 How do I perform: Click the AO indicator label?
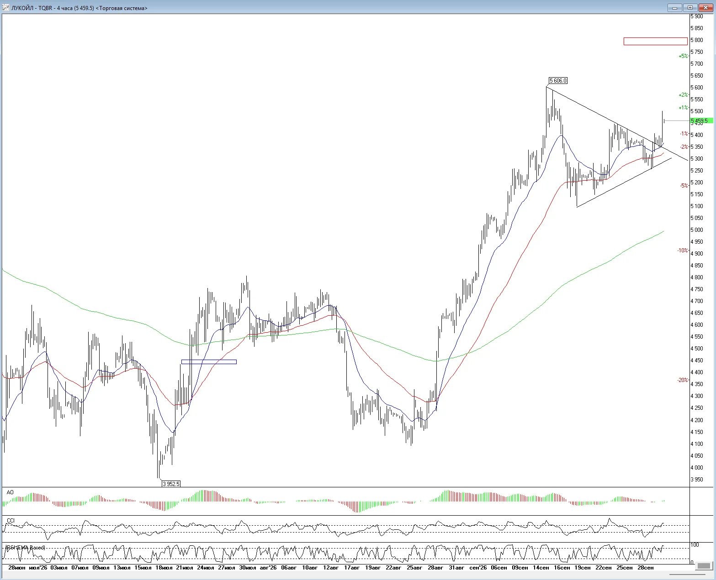coord(10,492)
